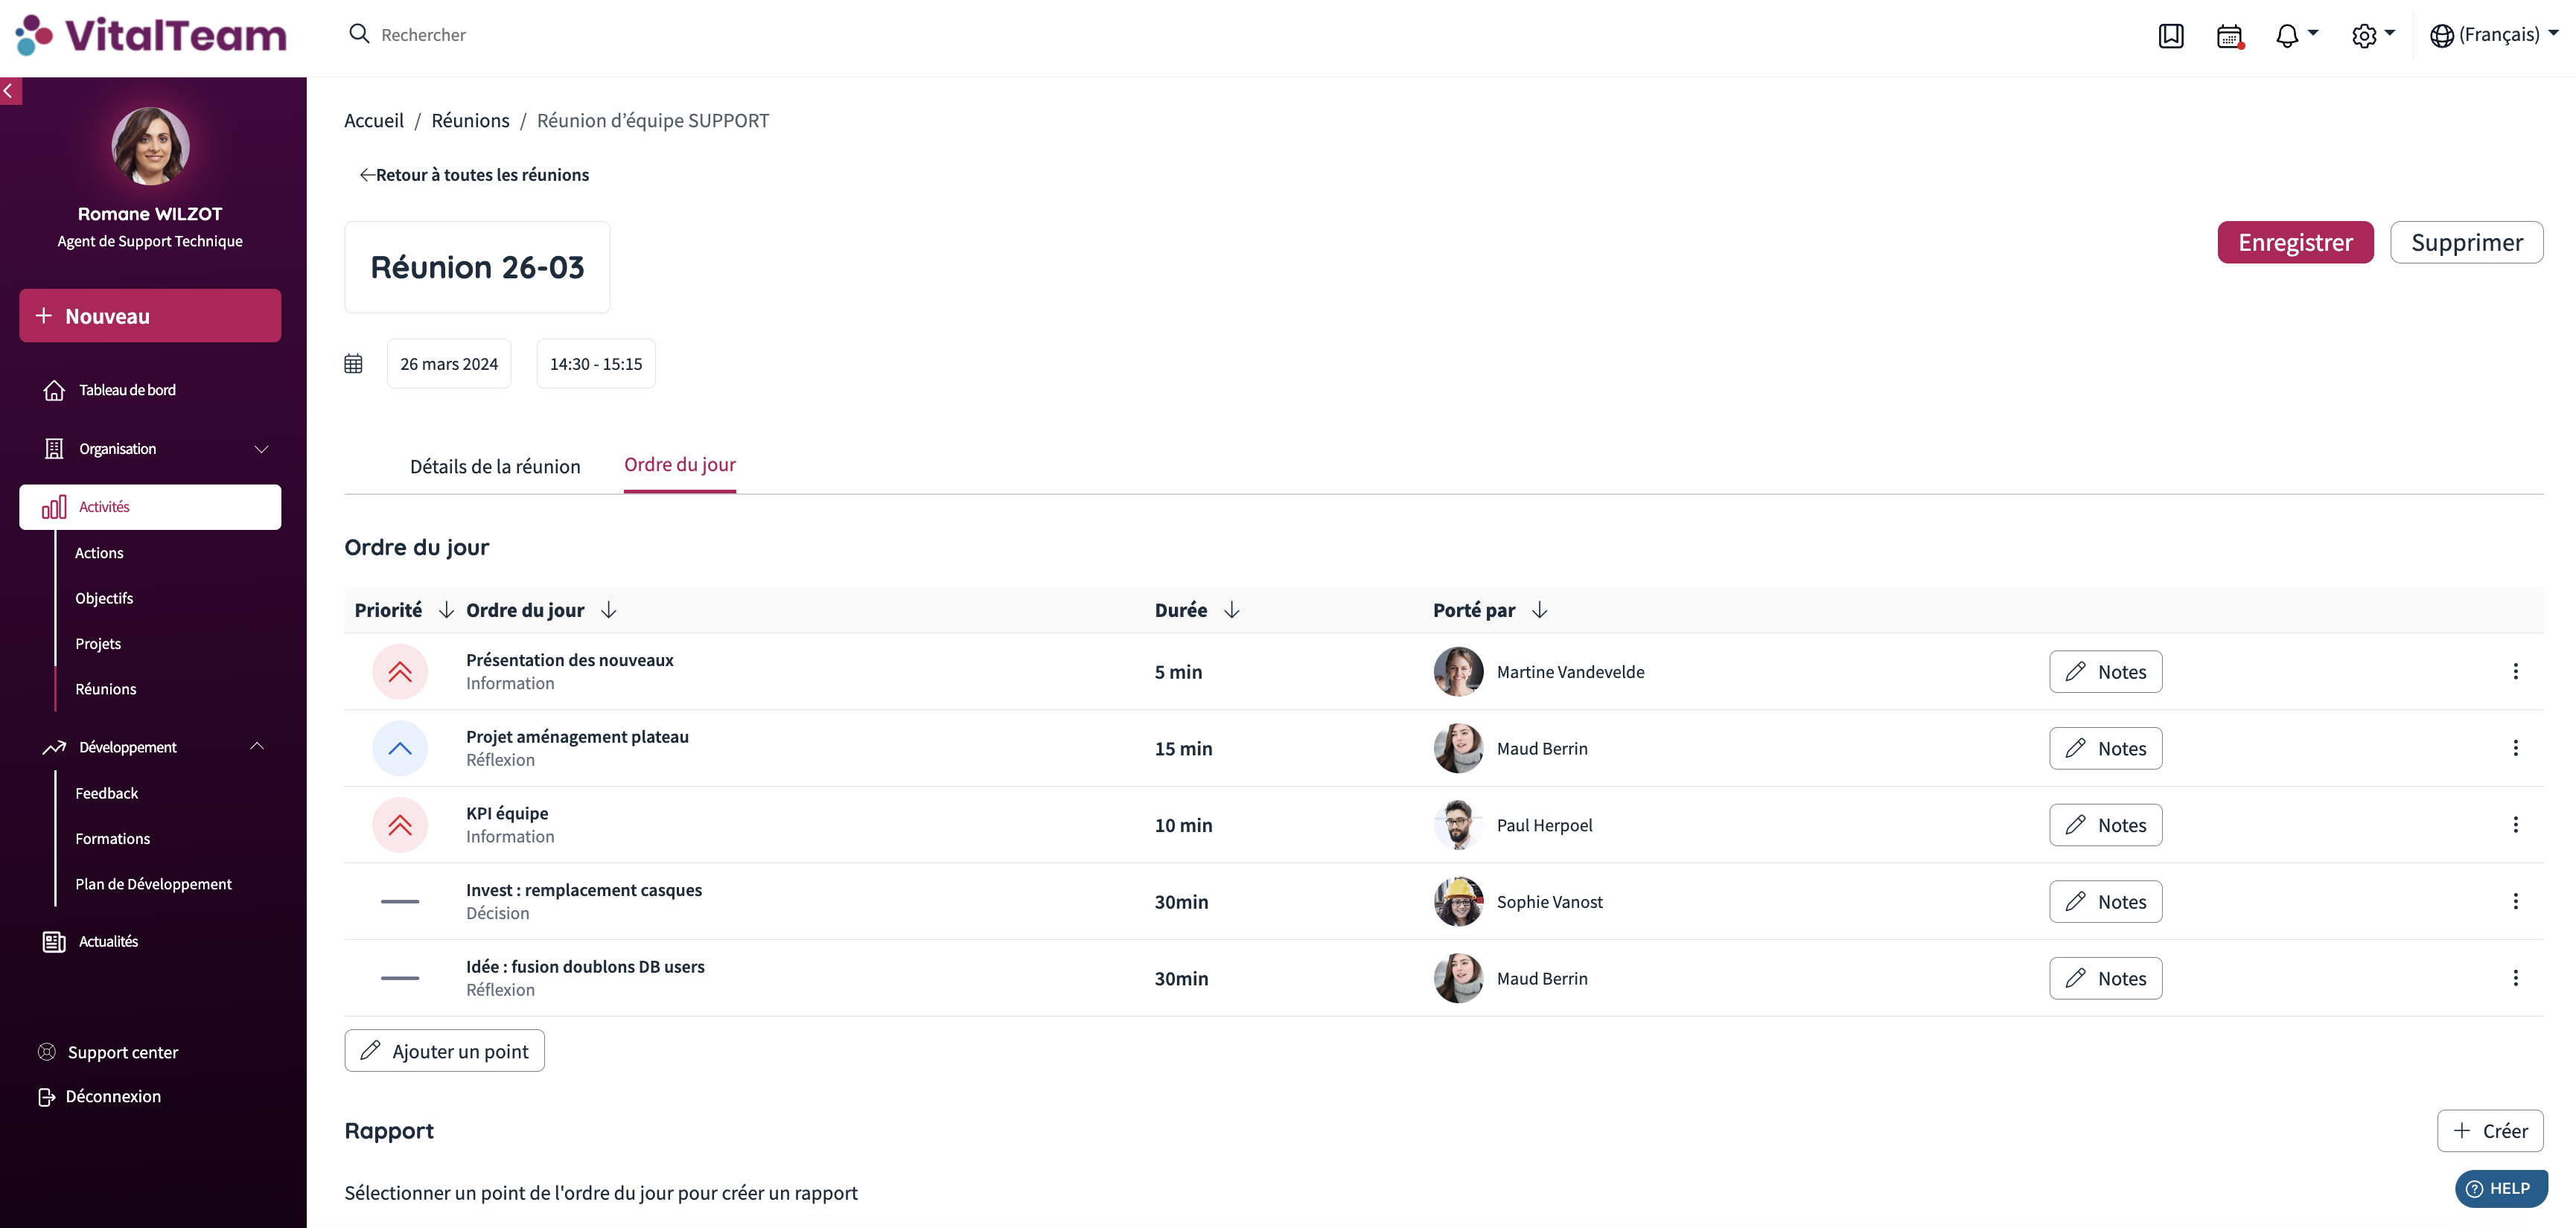Click the high priority arrows on KPI équipe
The height and width of the screenshot is (1228, 2576).
pos(399,824)
